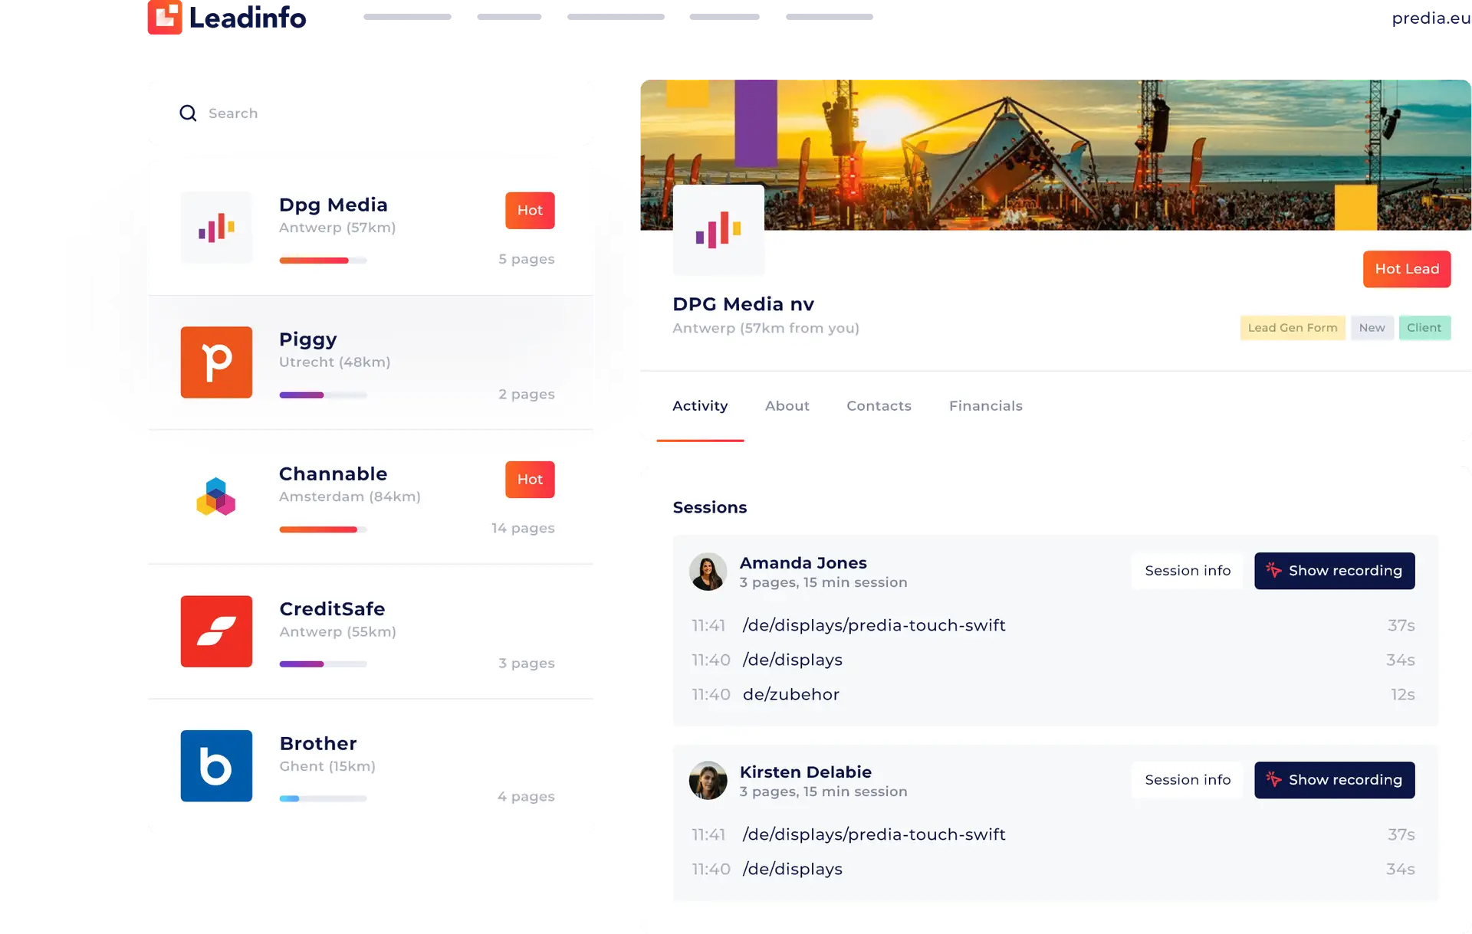This screenshot has height=934, width=1472.
Task: Click 'Utrecht (48km)' location text
Action: [334, 362]
